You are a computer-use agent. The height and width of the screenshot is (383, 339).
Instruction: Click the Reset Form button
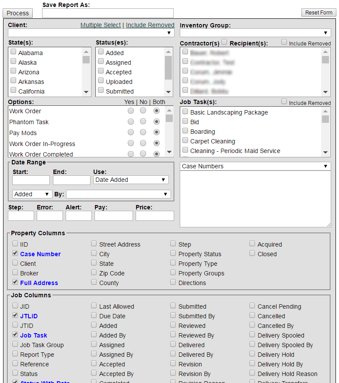pos(318,12)
